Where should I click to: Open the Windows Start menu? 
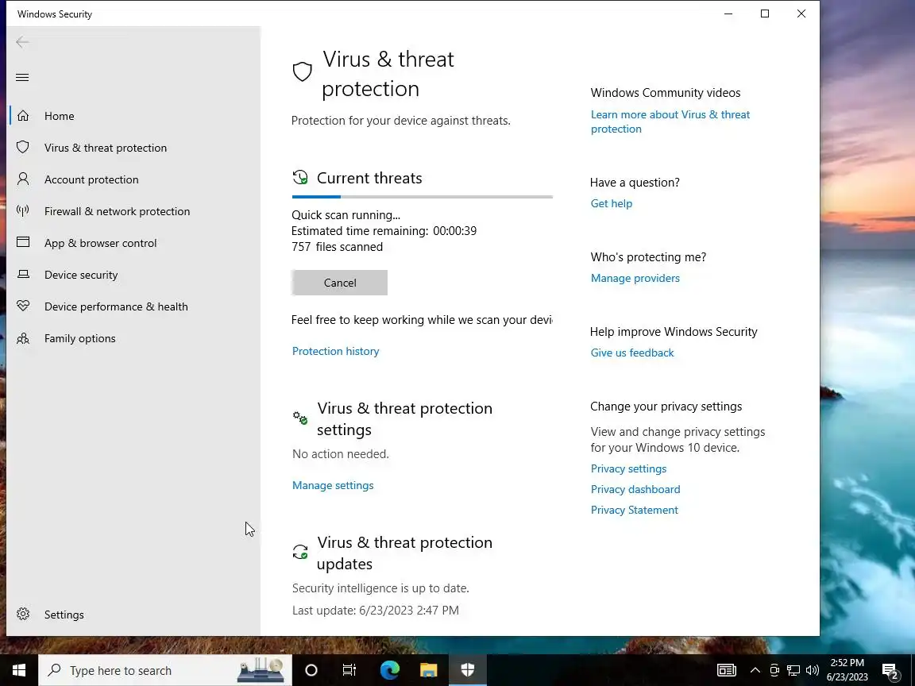pos(19,670)
